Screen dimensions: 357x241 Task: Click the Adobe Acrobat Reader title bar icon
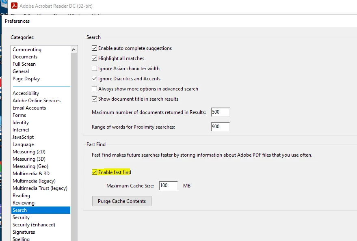pos(14,6)
